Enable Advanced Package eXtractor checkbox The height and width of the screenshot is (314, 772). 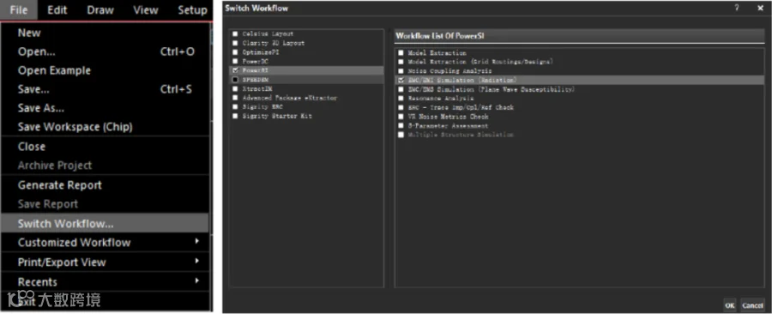pyautogui.click(x=235, y=98)
